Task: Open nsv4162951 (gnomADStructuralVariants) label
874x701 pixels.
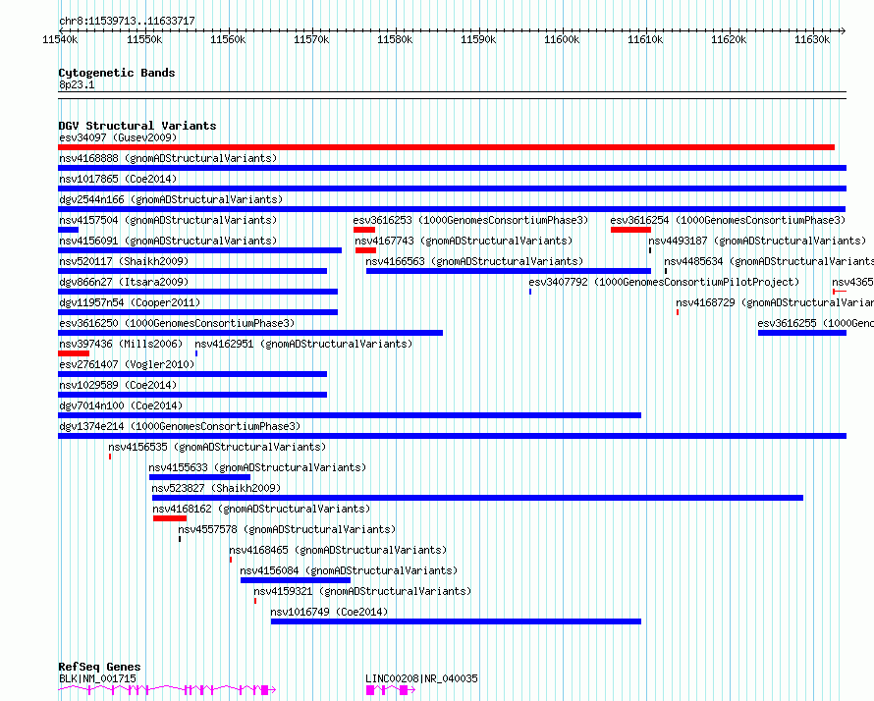Action: (303, 344)
